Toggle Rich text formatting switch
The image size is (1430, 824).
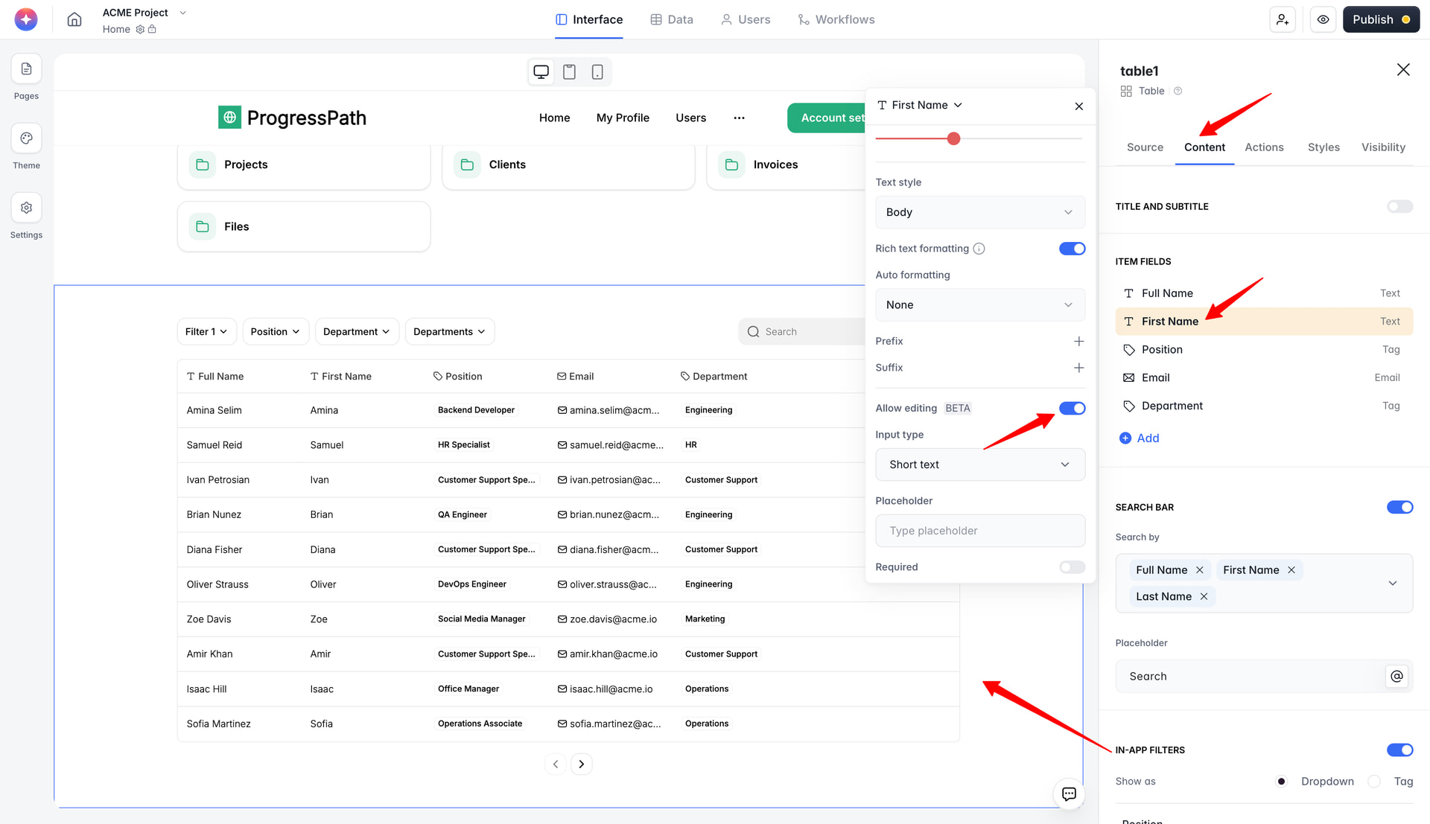point(1072,249)
